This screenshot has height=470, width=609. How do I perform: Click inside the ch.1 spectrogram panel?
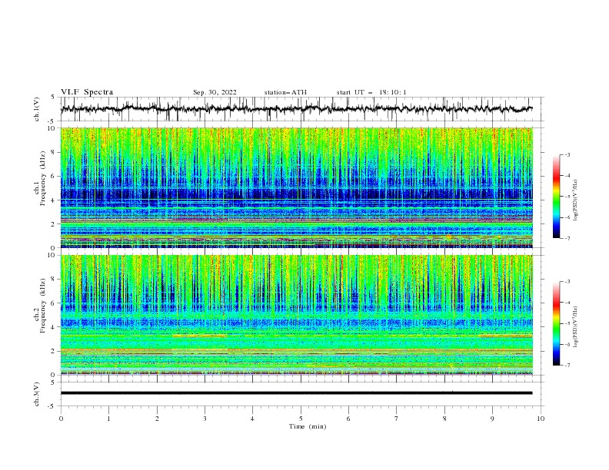[296, 187]
